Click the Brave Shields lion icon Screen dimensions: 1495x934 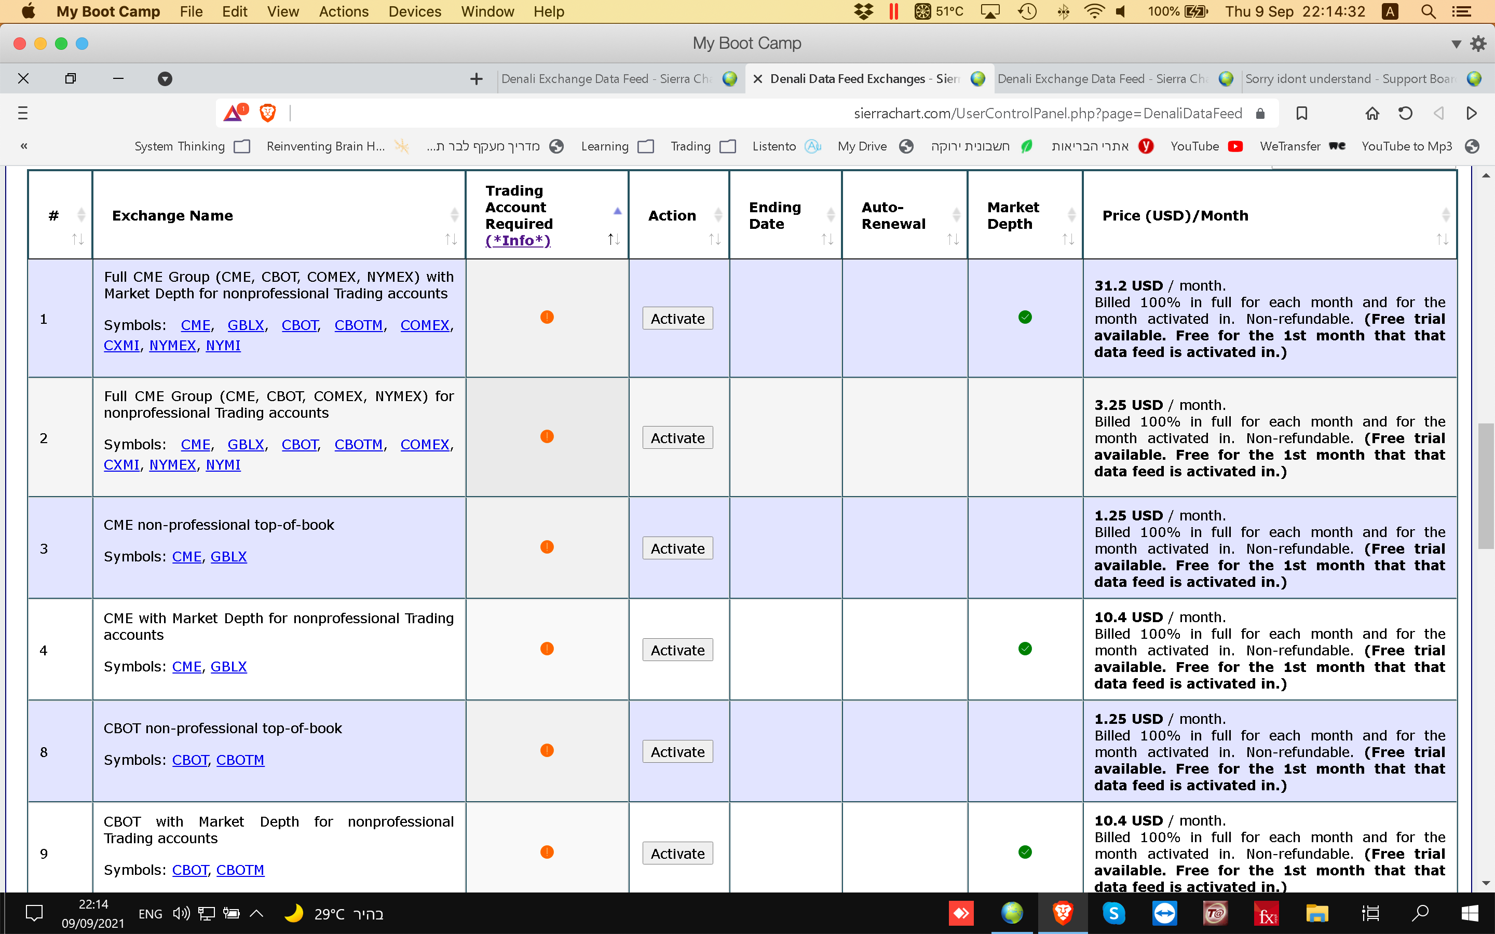coord(267,113)
